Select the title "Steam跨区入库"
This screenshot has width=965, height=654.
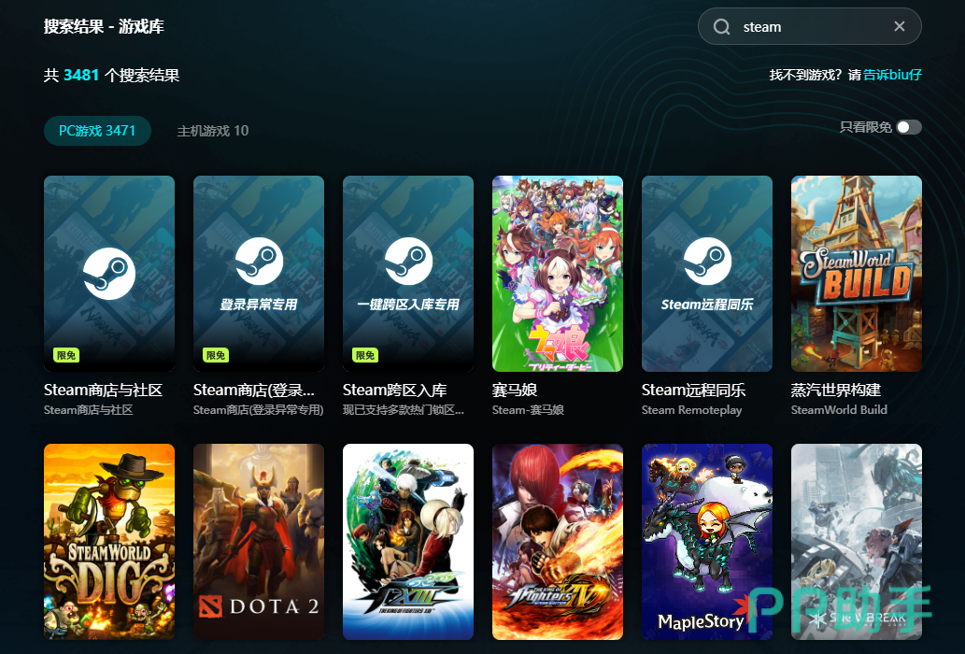[394, 390]
